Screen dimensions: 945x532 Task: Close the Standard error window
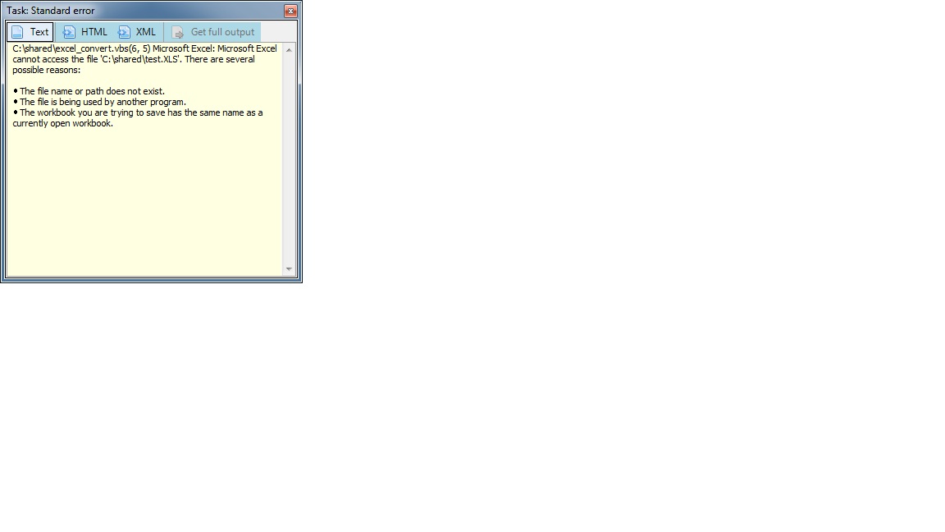tap(290, 11)
